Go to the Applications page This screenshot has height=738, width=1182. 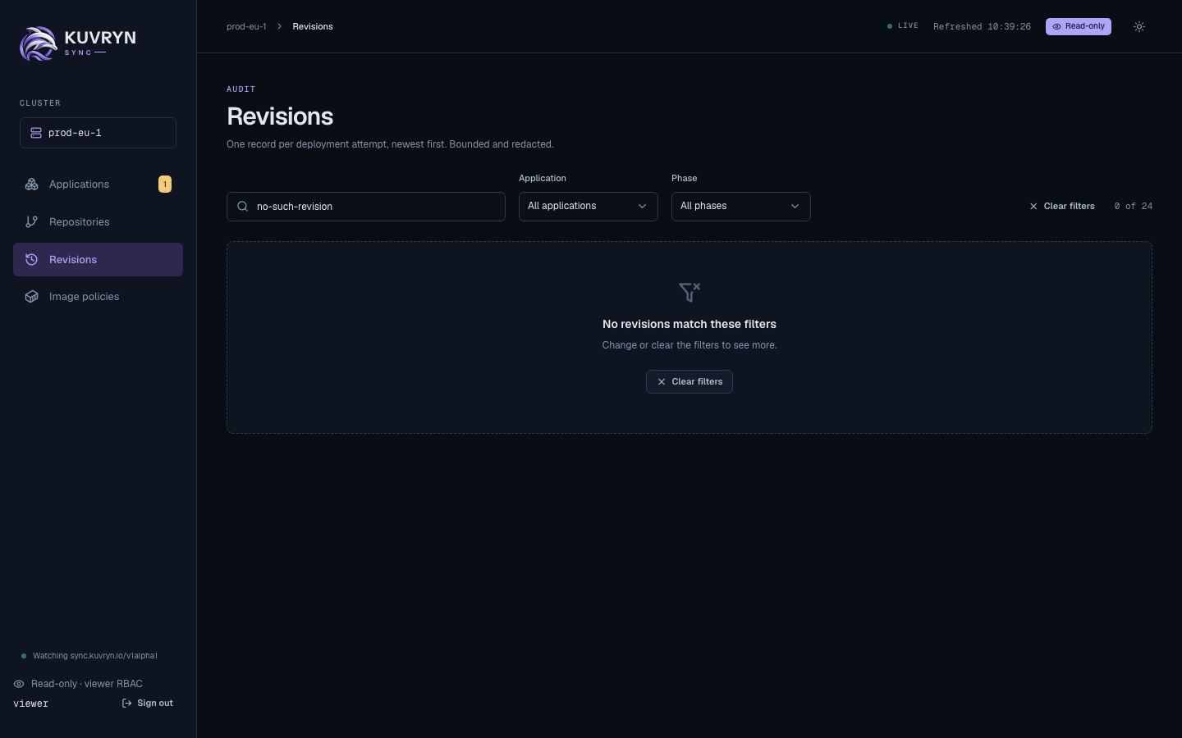pyautogui.click(x=98, y=184)
